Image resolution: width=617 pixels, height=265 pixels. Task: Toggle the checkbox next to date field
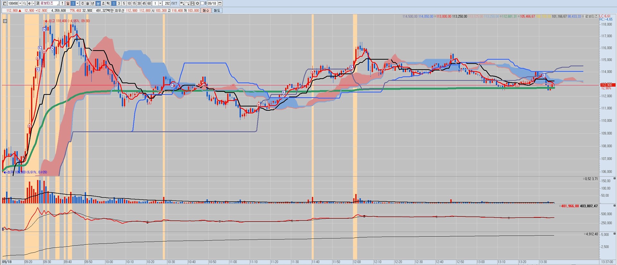tap(202, 3)
